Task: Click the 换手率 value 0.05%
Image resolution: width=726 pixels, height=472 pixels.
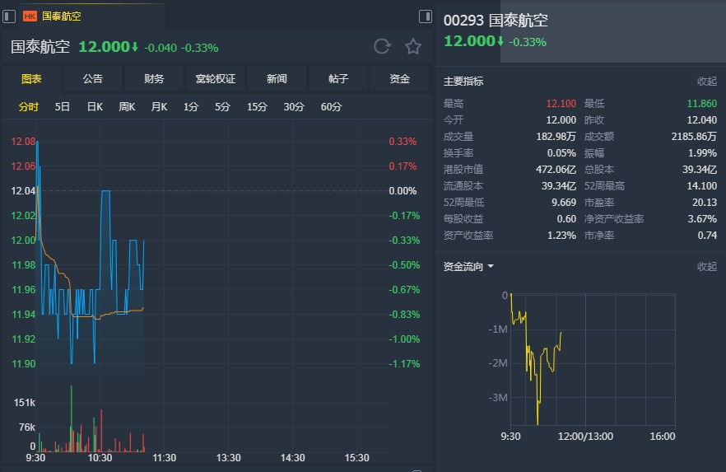Action: [561, 153]
